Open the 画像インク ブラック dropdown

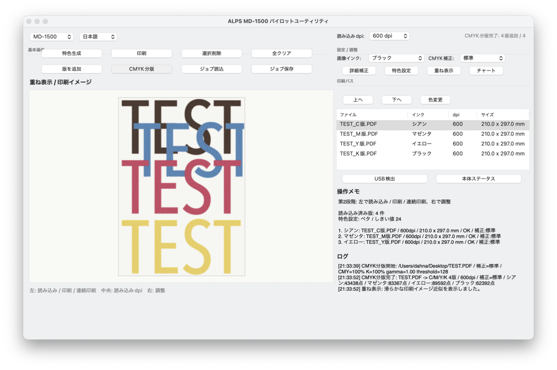[x=396, y=58]
